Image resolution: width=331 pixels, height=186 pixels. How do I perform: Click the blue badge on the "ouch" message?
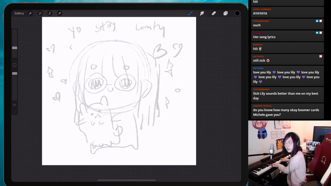pos(317,21)
